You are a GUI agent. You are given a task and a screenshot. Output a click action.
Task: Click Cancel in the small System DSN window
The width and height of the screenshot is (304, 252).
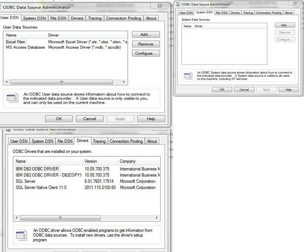click(244, 90)
